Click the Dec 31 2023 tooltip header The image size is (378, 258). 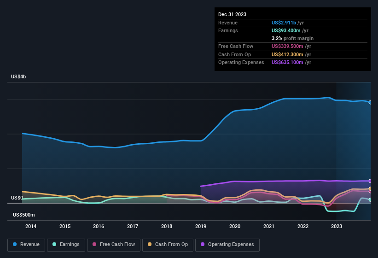point(232,14)
